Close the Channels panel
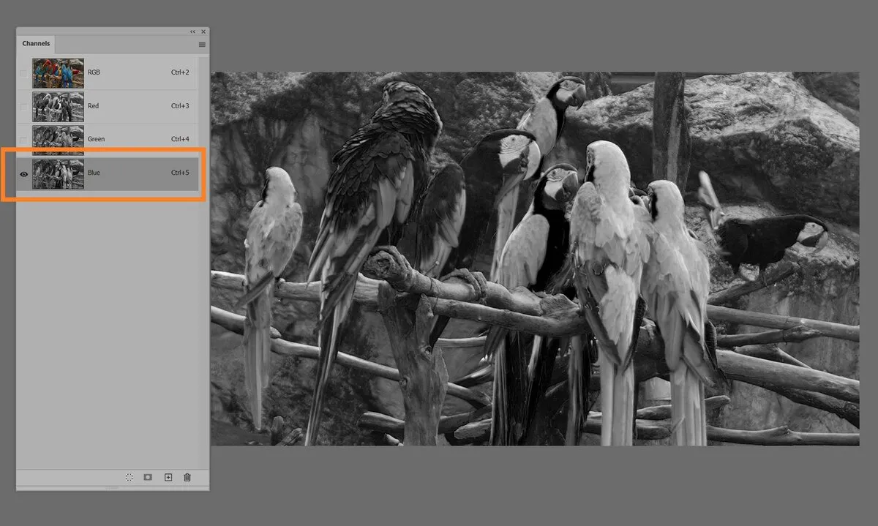 click(203, 31)
